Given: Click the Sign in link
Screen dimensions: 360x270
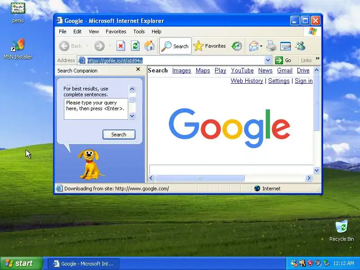Looking at the screenshot, I should [x=303, y=81].
